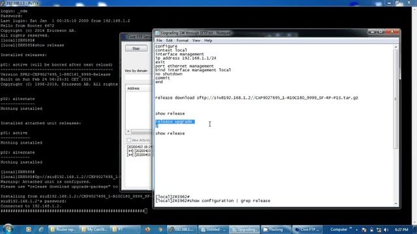The width and height of the screenshot is (417, 234).
Task: Click the Router folder taskbar button
Action: (x=63, y=229)
